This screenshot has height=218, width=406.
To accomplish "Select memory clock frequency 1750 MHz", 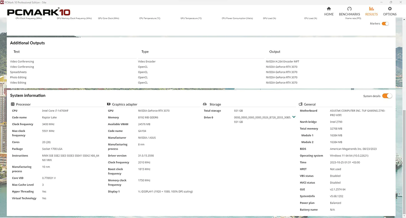I will click(x=144, y=180).
